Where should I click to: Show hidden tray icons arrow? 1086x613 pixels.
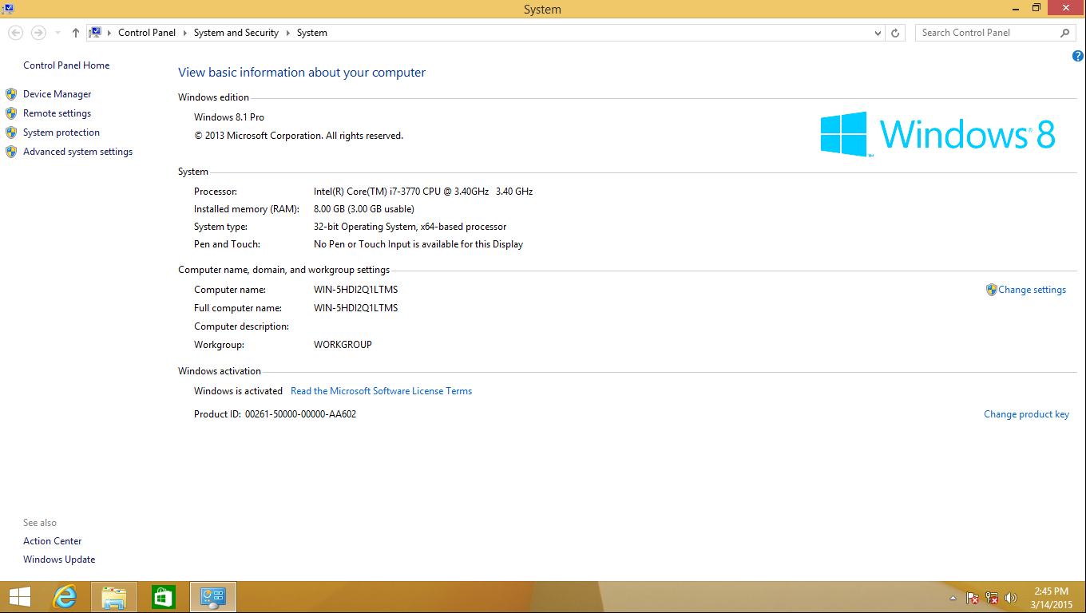tap(953, 598)
